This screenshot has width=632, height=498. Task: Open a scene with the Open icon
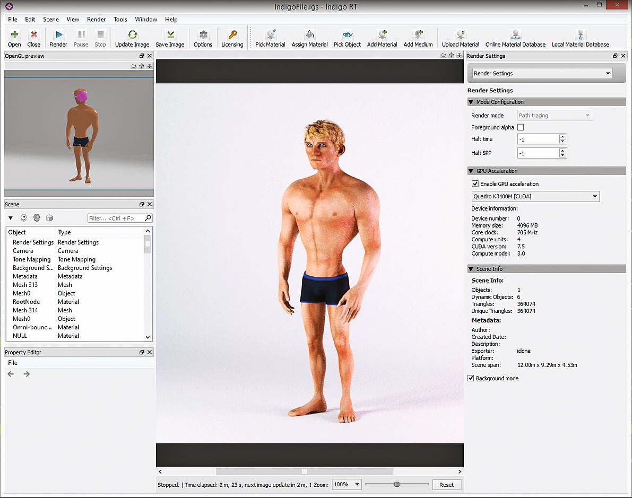pyautogui.click(x=14, y=38)
